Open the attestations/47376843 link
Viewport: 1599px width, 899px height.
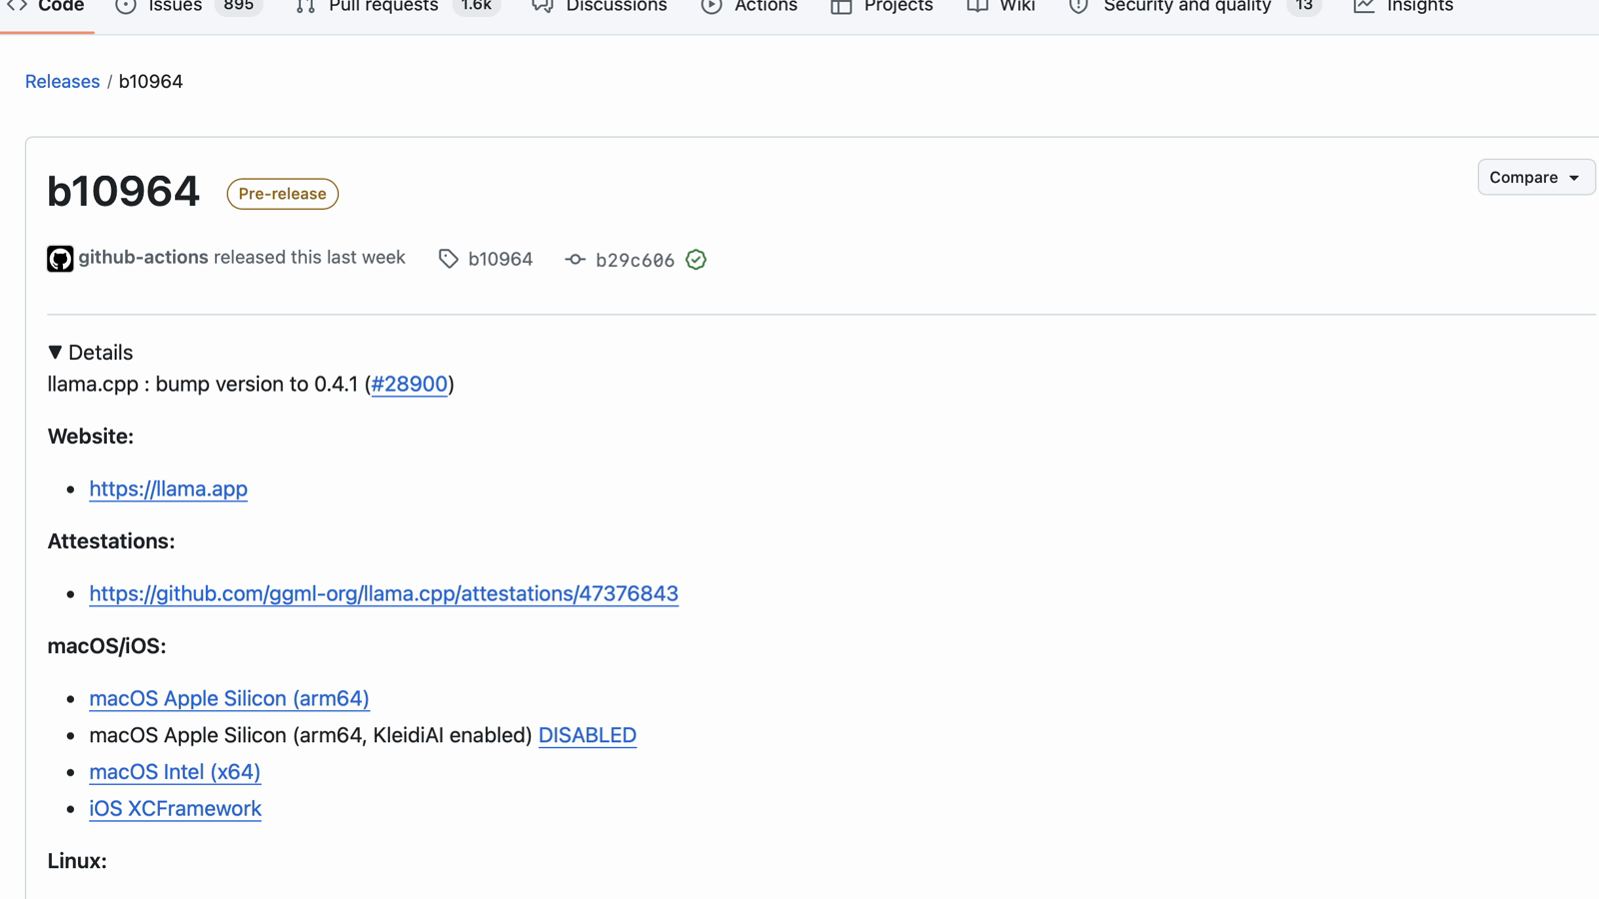(384, 593)
